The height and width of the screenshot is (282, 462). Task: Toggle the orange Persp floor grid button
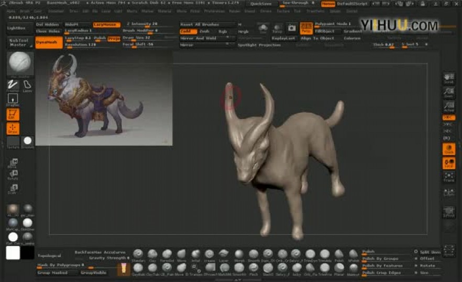pyautogui.click(x=306, y=28)
